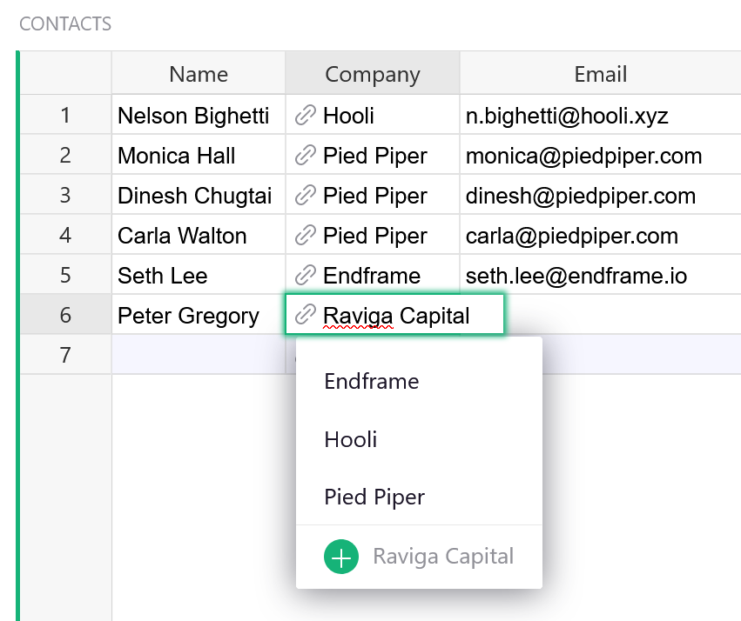Click link icon in Carla Walton's company cell

coord(305,236)
